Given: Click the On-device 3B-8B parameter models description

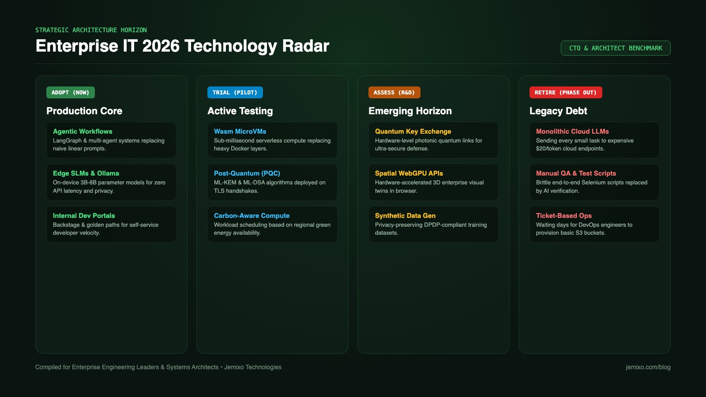Looking at the screenshot, I should click(x=109, y=187).
